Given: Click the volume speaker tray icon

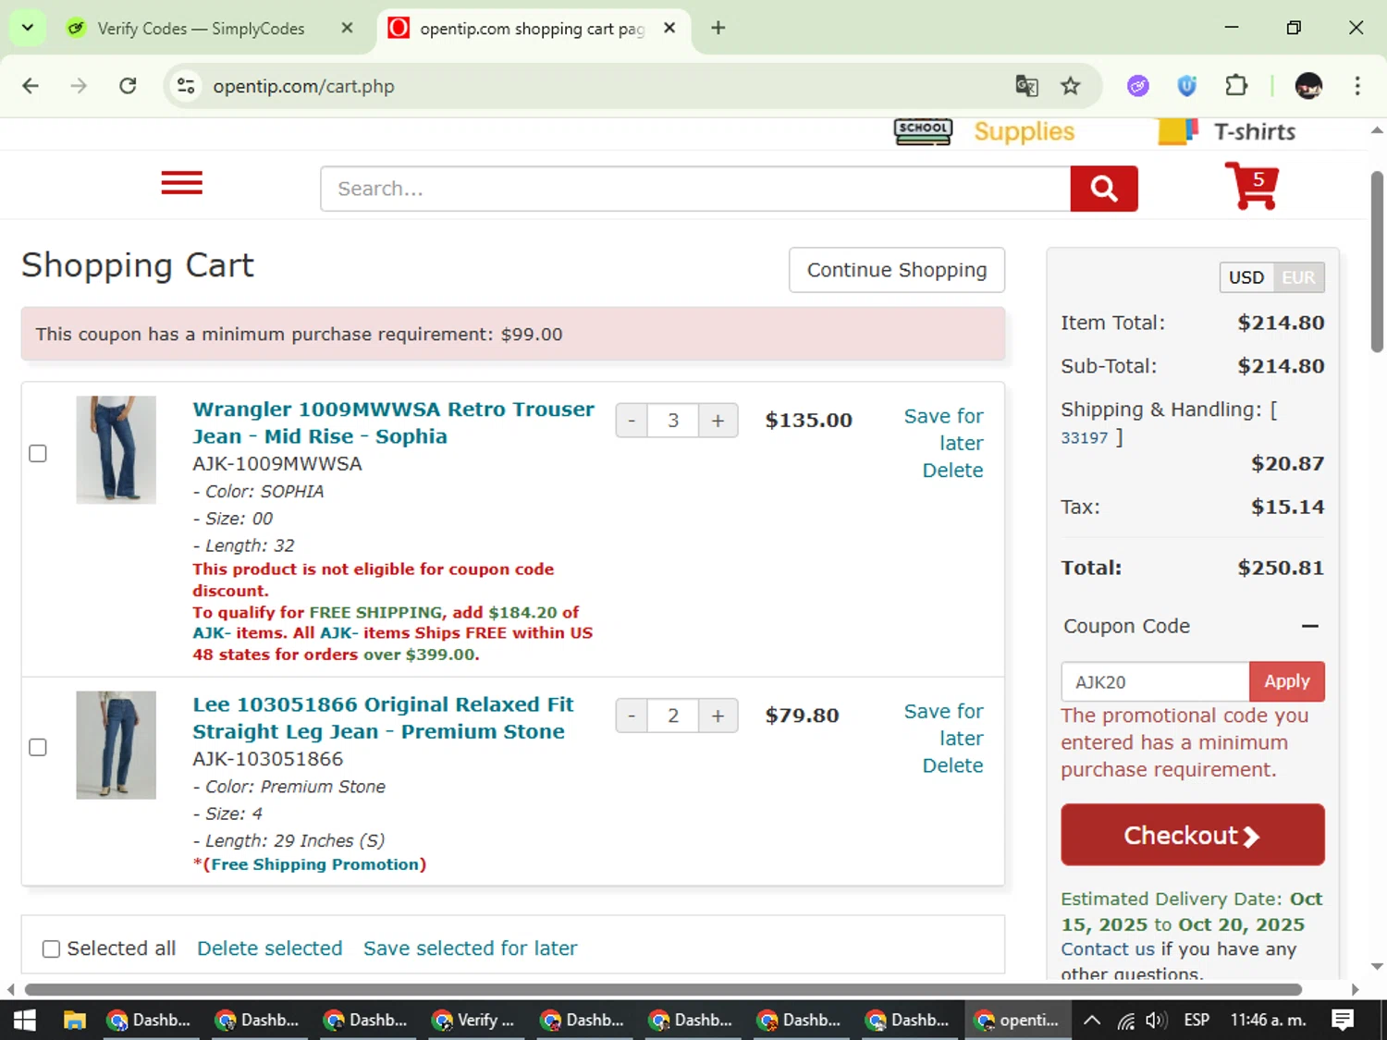Looking at the screenshot, I should click(1155, 1021).
